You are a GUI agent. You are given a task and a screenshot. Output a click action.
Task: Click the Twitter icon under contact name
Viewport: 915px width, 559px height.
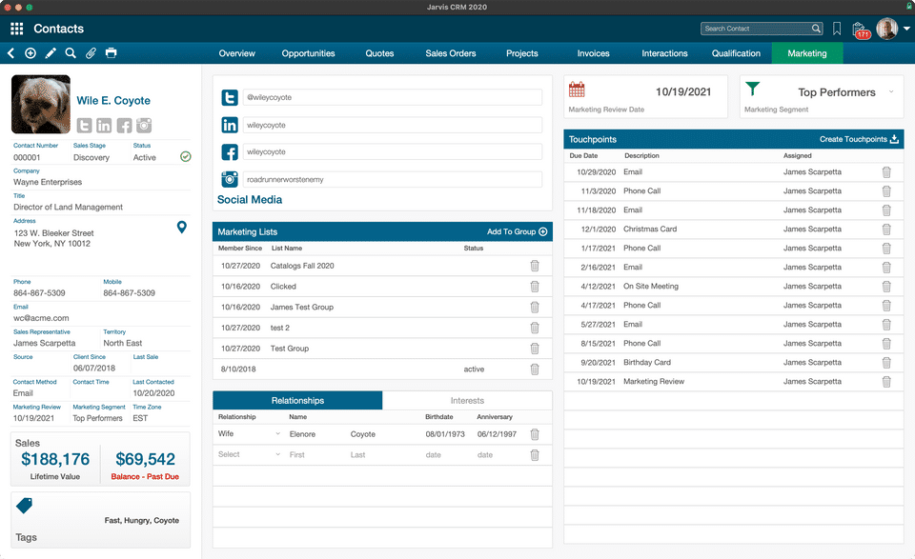[x=85, y=126]
